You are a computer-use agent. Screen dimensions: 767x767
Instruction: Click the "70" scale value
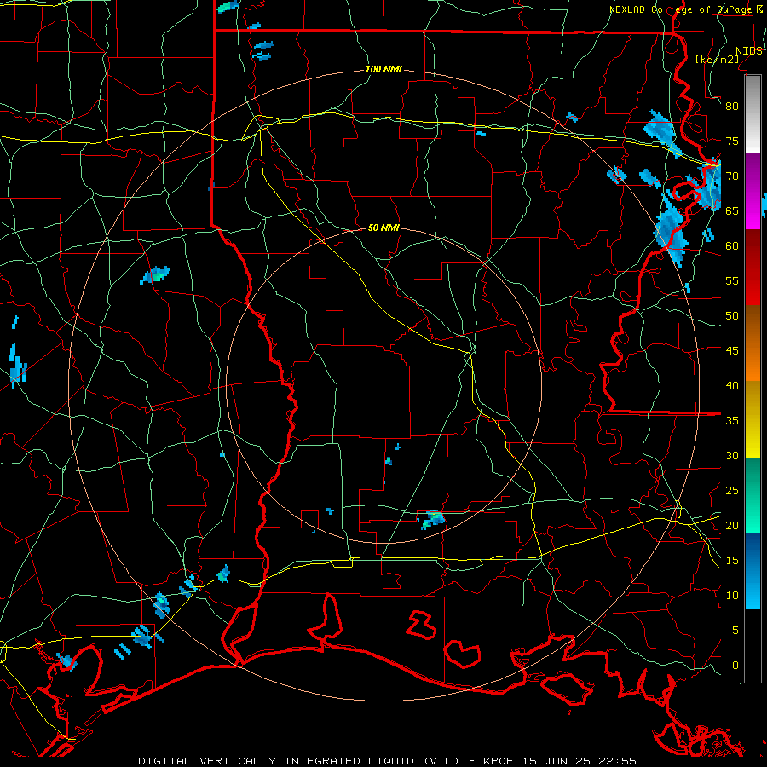point(732,176)
